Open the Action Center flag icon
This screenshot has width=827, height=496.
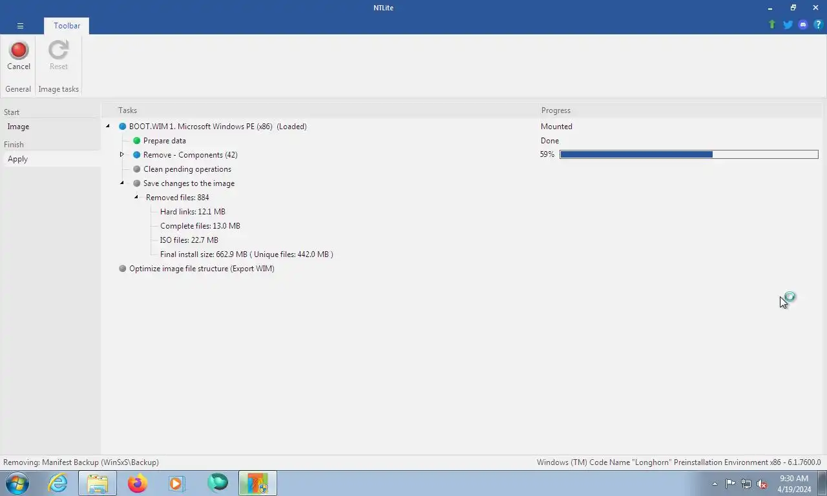pos(731,484)
